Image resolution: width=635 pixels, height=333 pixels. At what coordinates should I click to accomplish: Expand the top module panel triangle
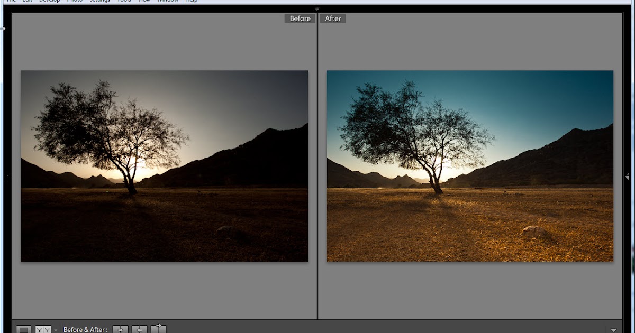(317, 8)
